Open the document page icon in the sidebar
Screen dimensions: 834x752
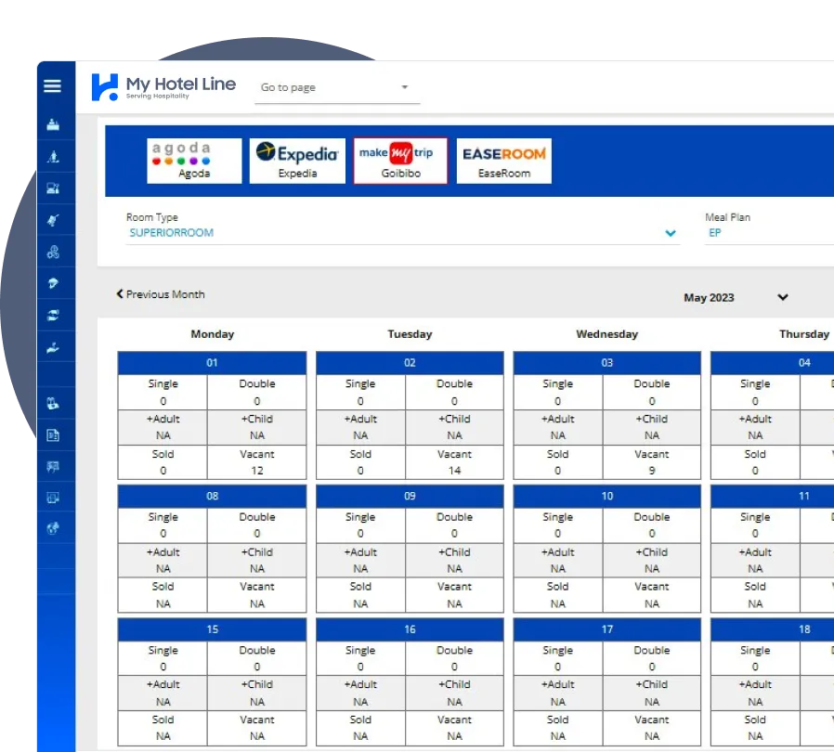[53, 434]
